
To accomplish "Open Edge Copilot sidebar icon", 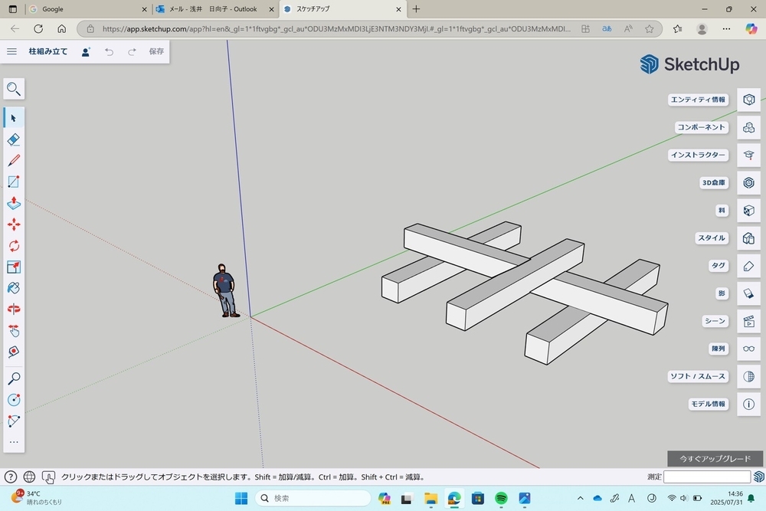I will 751,29.
